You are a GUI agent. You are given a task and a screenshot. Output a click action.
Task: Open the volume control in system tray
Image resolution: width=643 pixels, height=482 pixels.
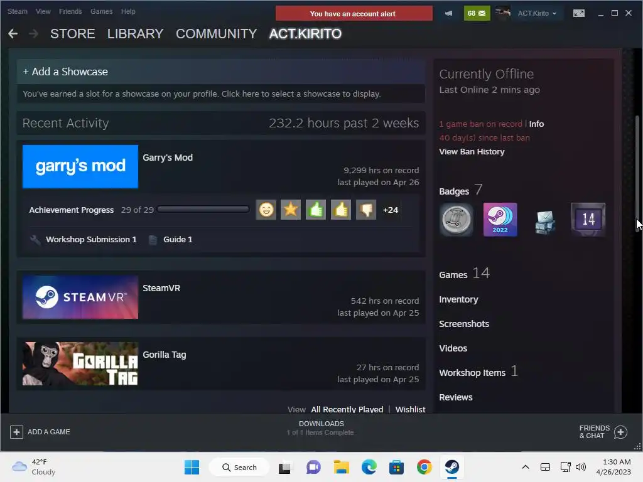pos(581,467)
